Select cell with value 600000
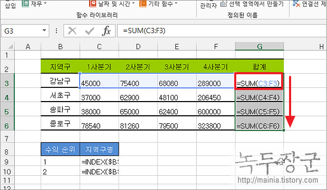The width and height of the screenshot is (327, 190). (216, 109)
